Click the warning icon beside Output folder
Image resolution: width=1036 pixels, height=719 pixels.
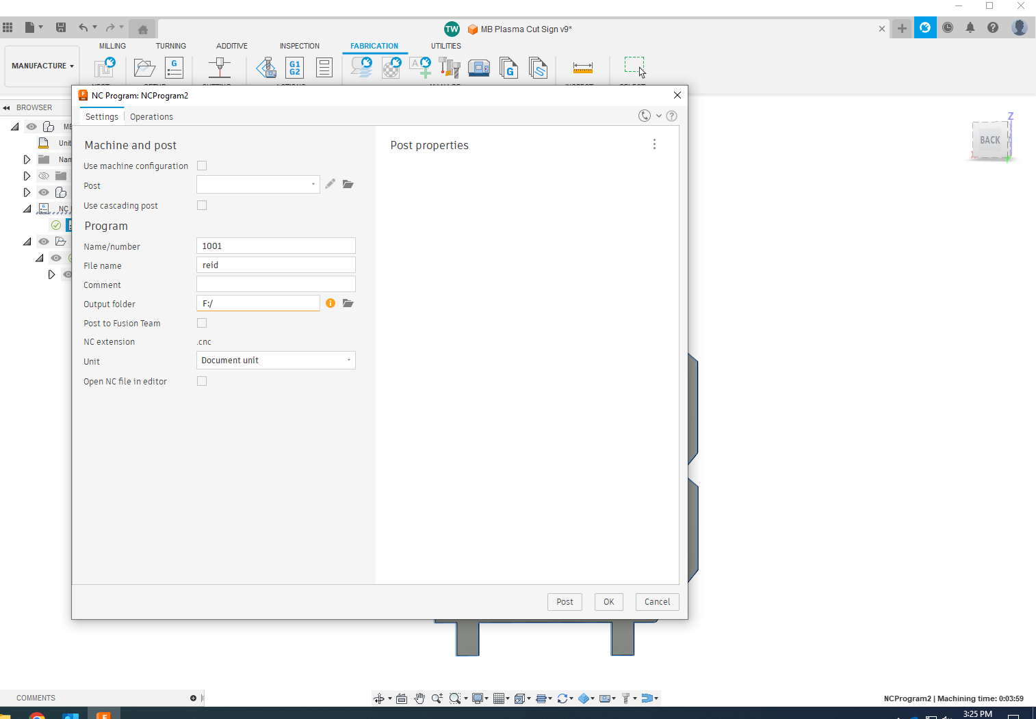coord(331,302)
